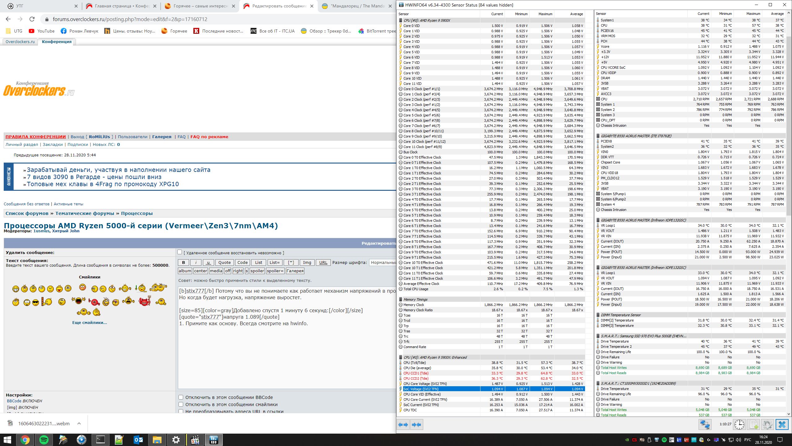Open HWiNFO remote network monitoring icon
Image resolution: width=792 pixels, height=446 pixels.
(705, 424)
